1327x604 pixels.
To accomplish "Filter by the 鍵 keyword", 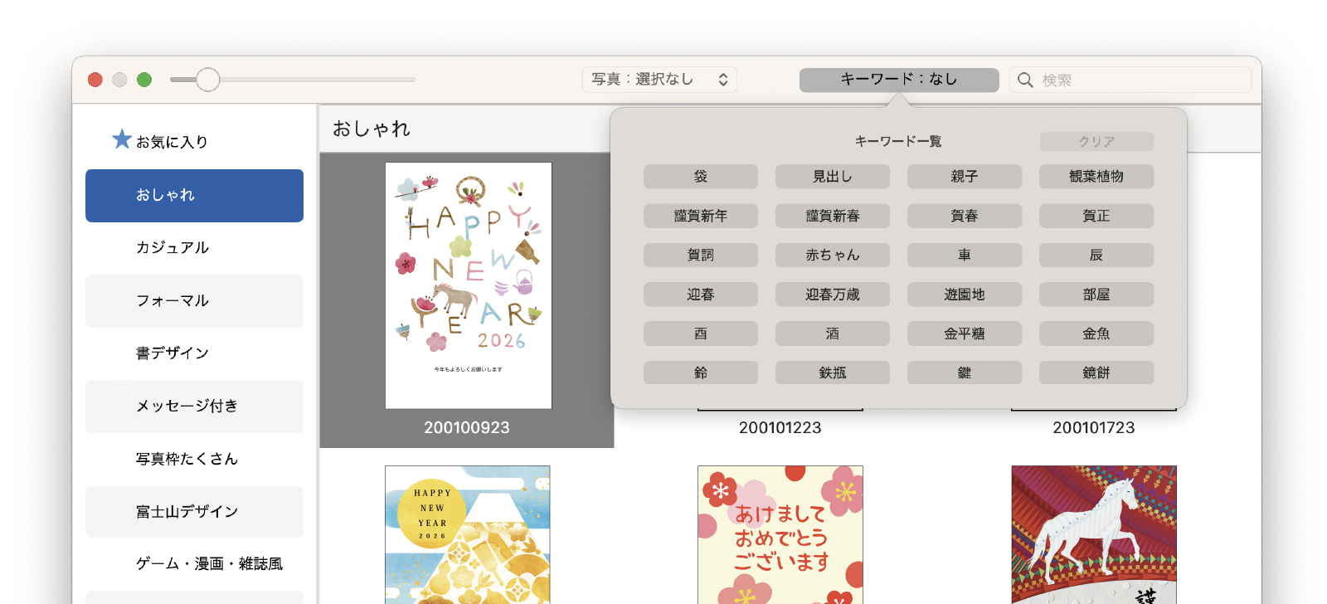I will click(965, 373).
